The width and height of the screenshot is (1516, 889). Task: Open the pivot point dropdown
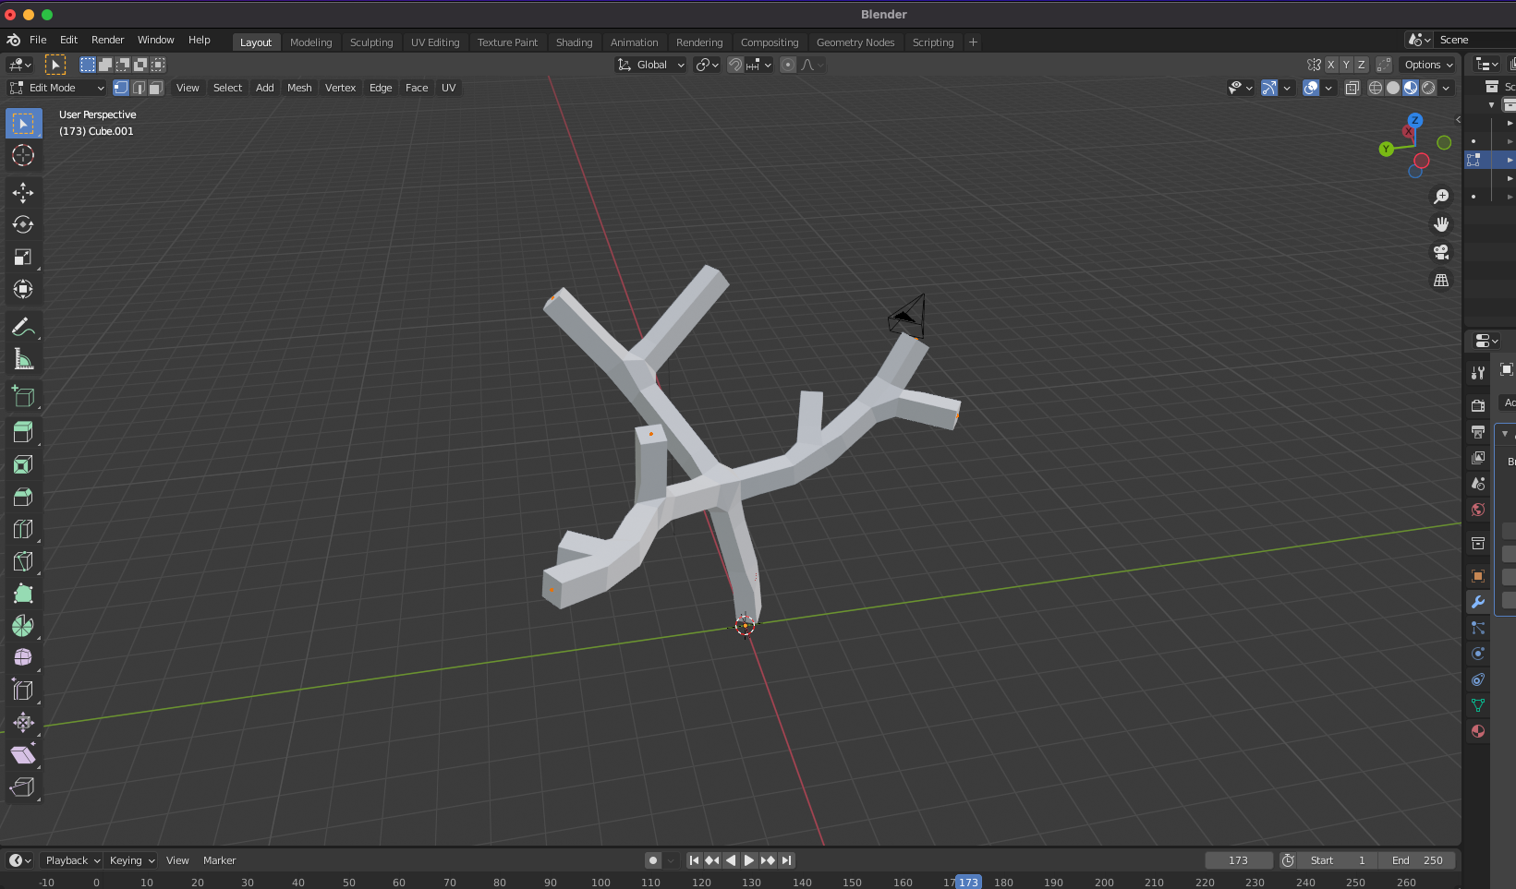click(708, 65)
